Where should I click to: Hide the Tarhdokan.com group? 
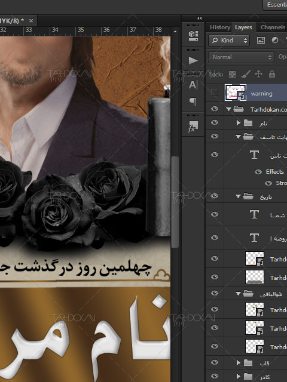[215, 109]
